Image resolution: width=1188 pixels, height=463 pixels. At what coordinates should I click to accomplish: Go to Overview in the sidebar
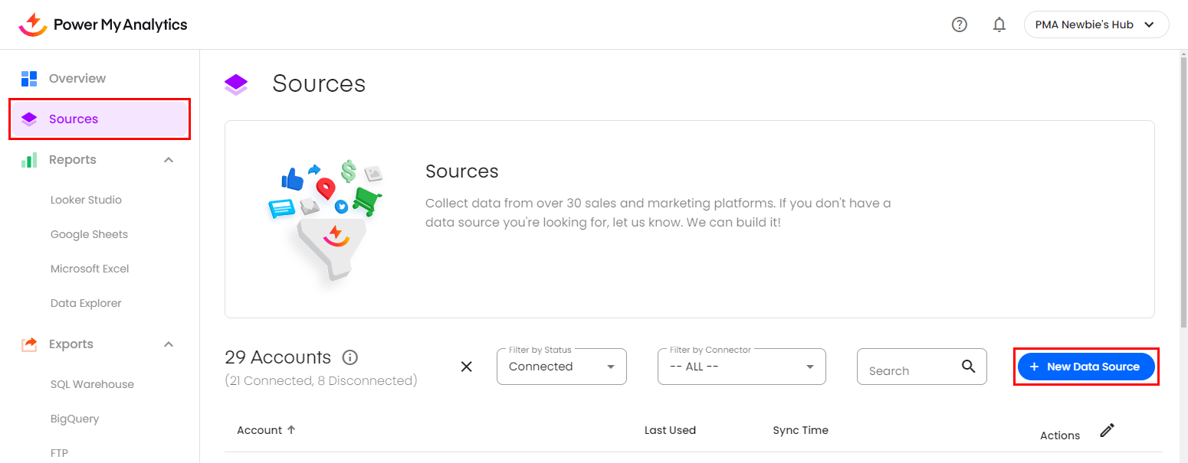77,78
